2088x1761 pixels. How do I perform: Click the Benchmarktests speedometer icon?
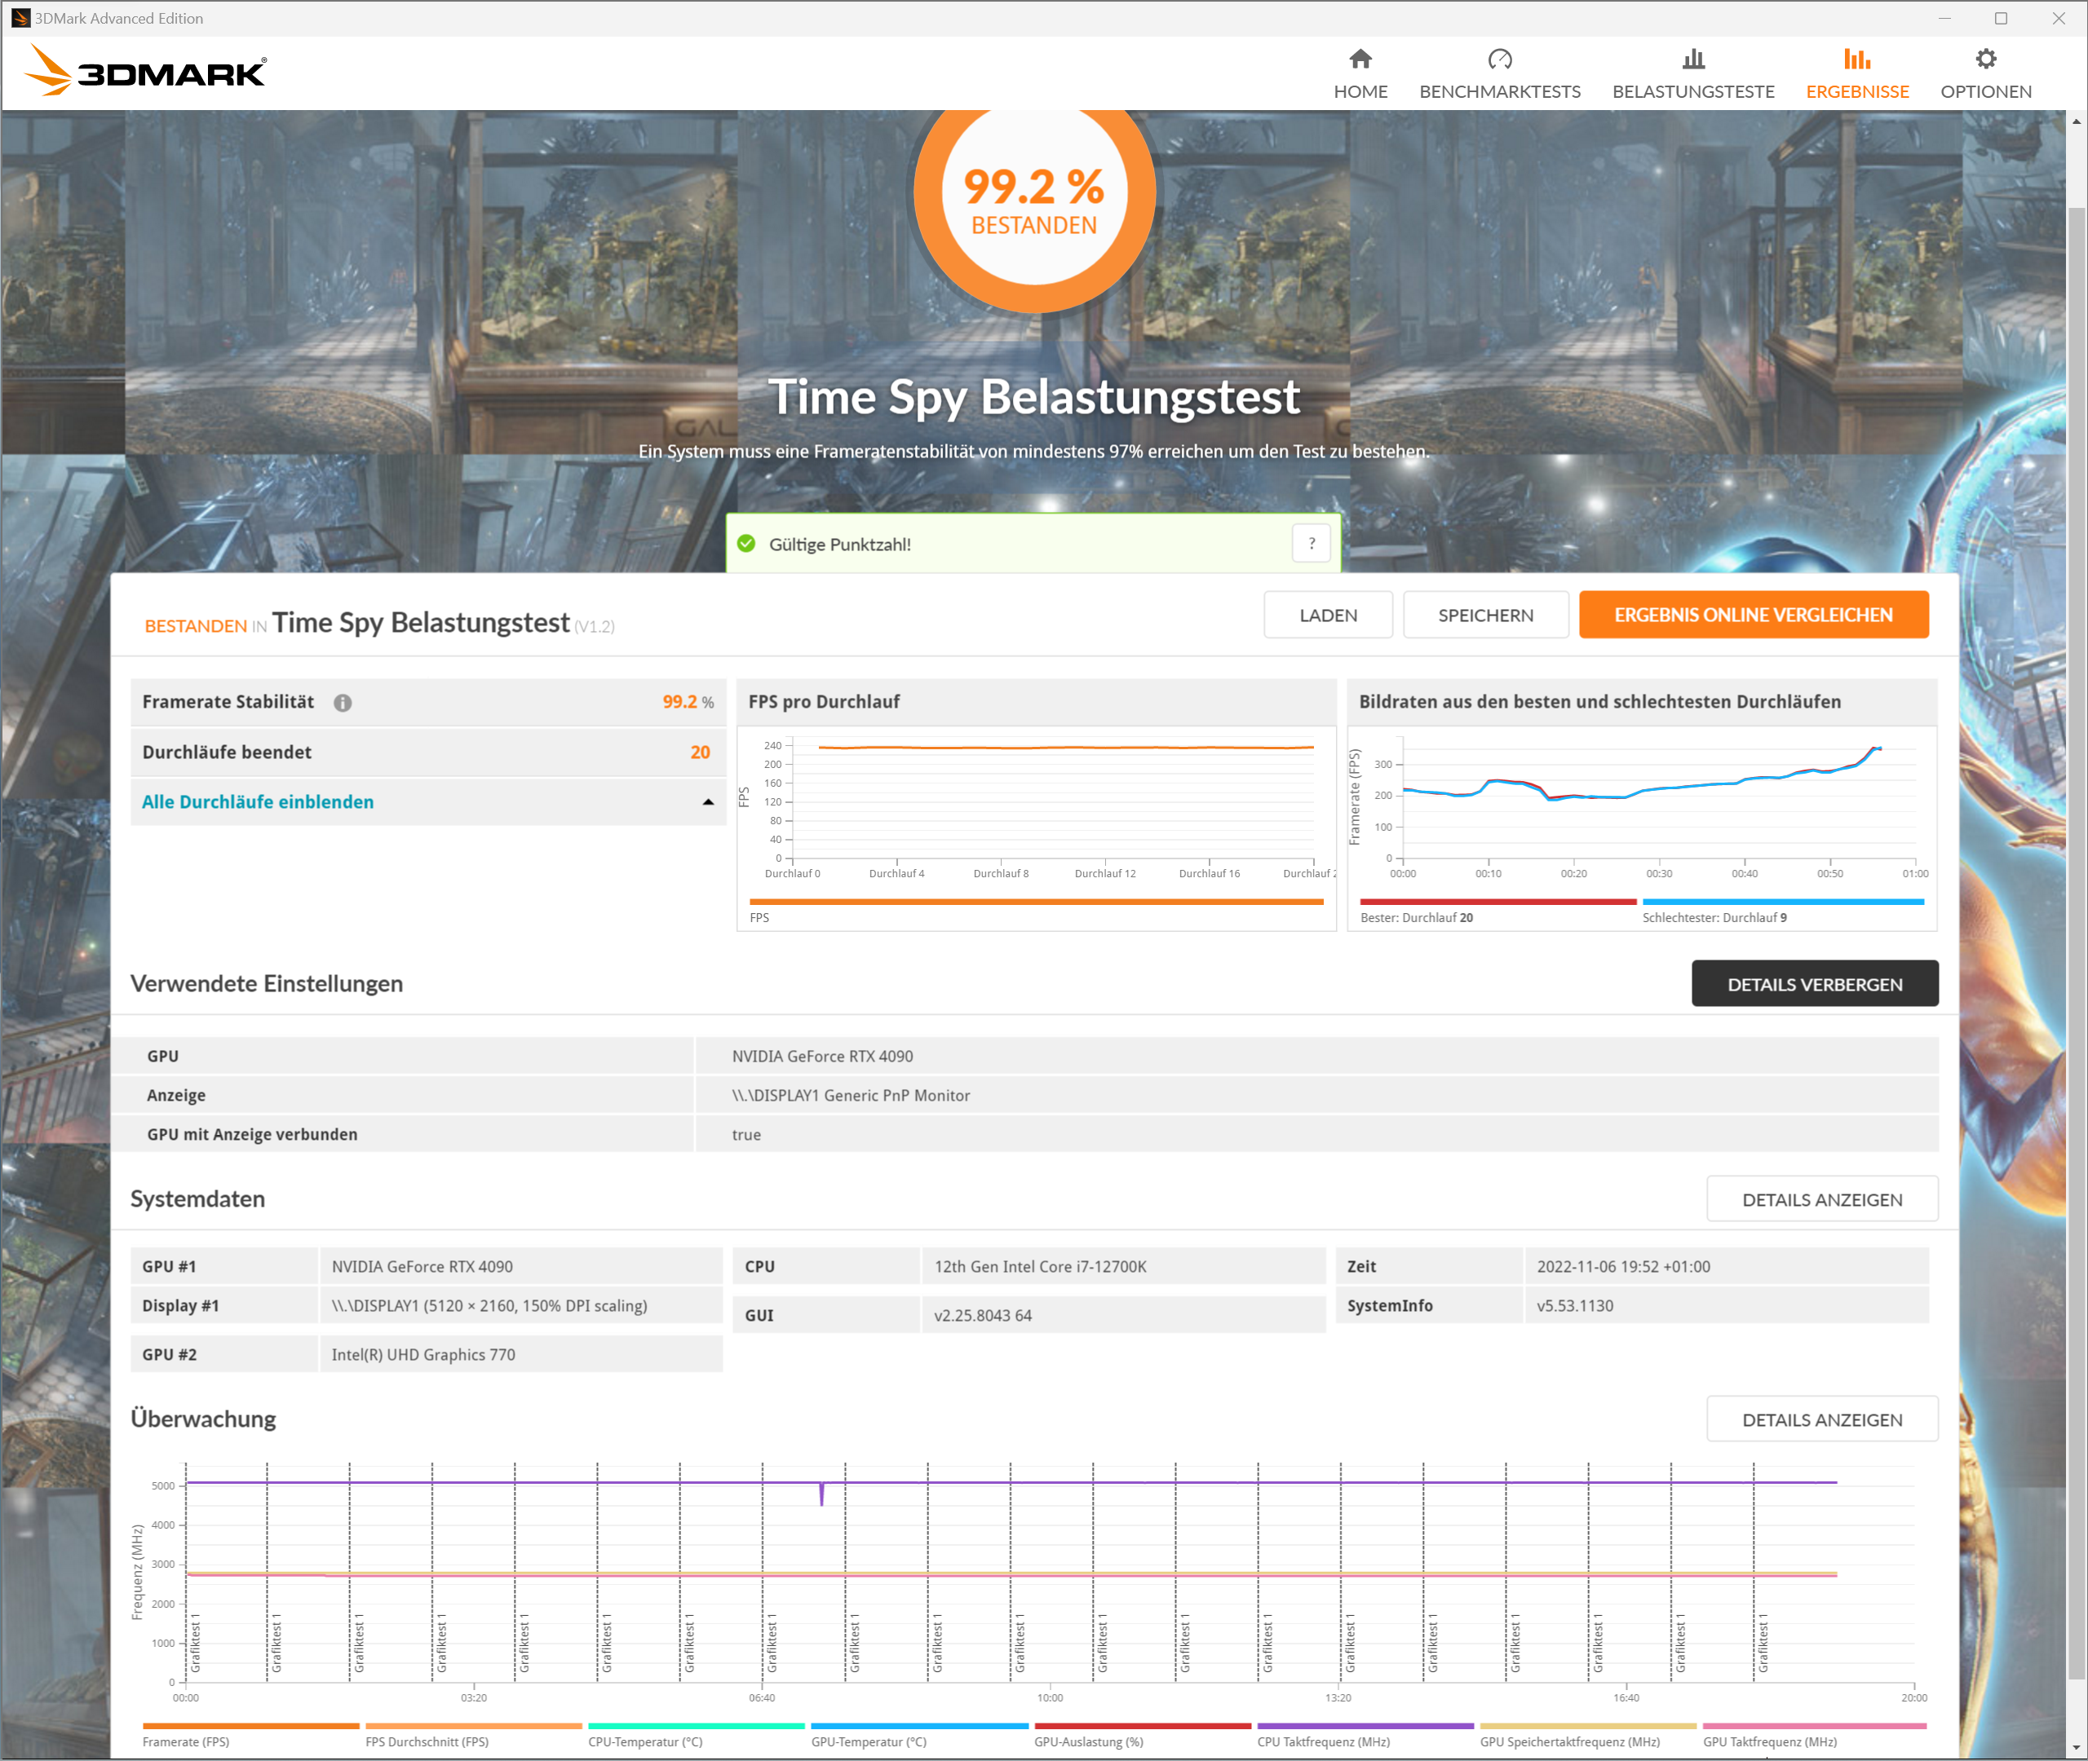pos(1500,59)
